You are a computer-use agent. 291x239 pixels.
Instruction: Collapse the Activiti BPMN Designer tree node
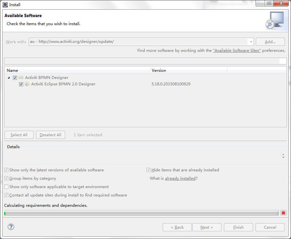[9, 78]
